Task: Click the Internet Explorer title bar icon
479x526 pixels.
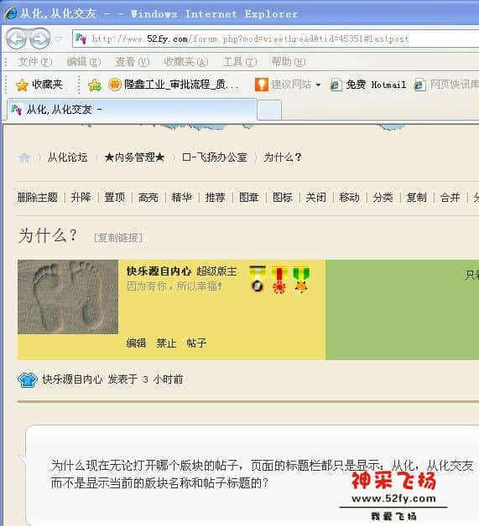Action: click(10, 13)
